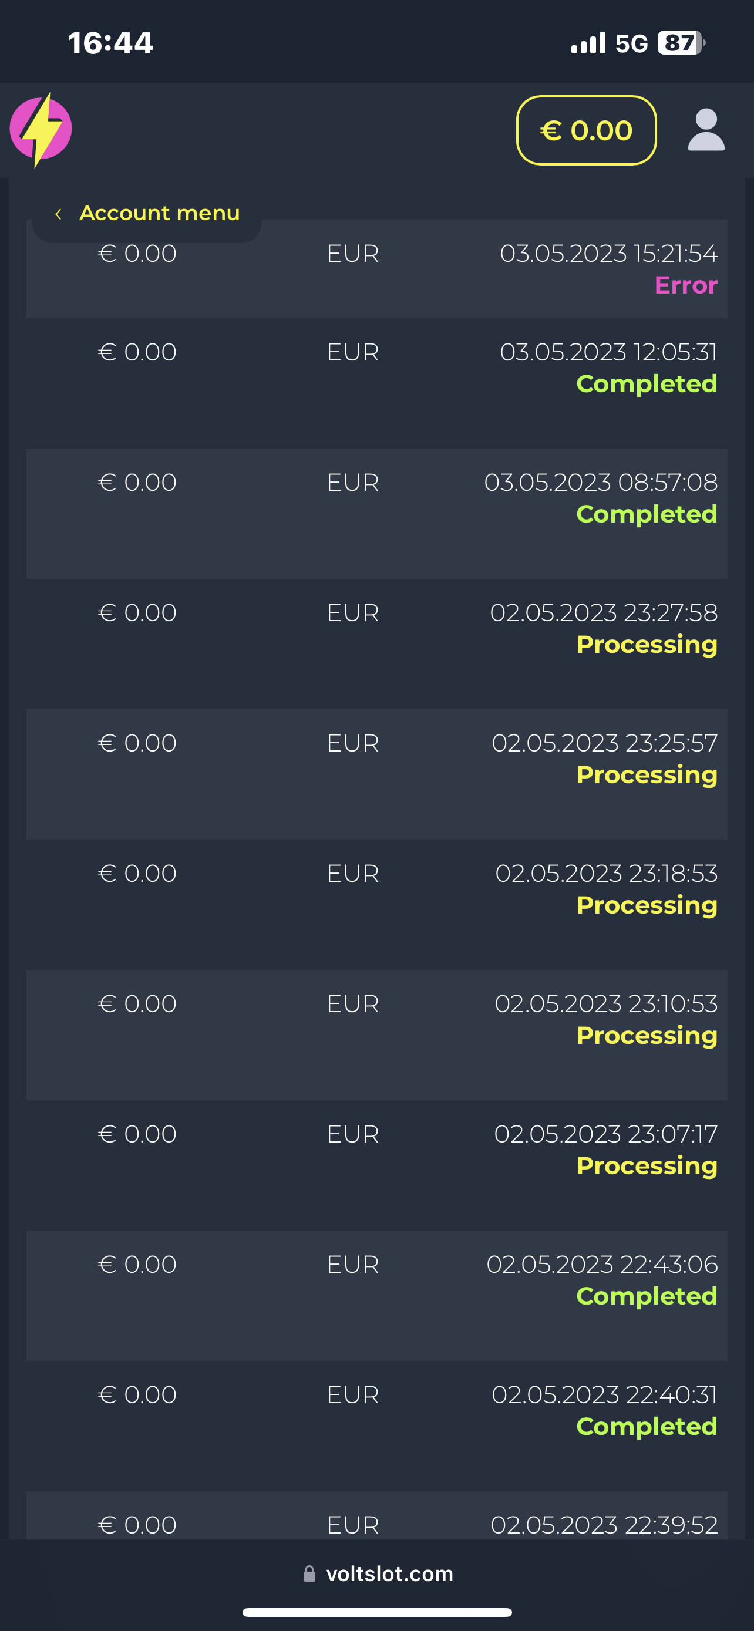
Task: Tap the back chevron beside Account menu
Action: [x=58, y=214]
